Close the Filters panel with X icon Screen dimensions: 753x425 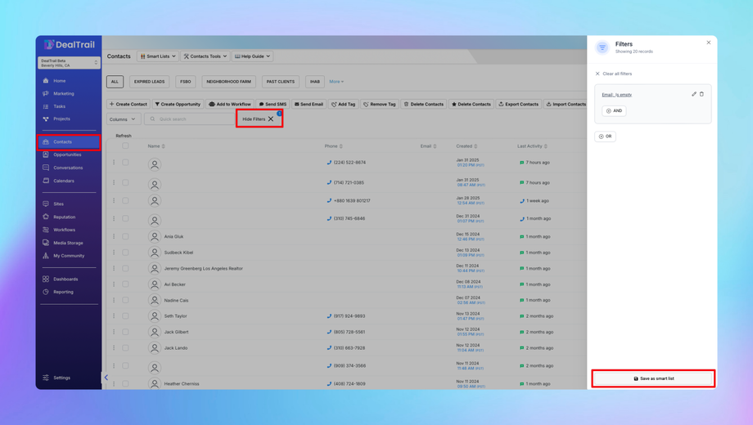coord(709,42)
